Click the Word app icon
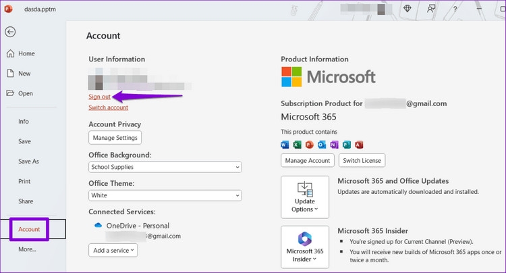 285,145
